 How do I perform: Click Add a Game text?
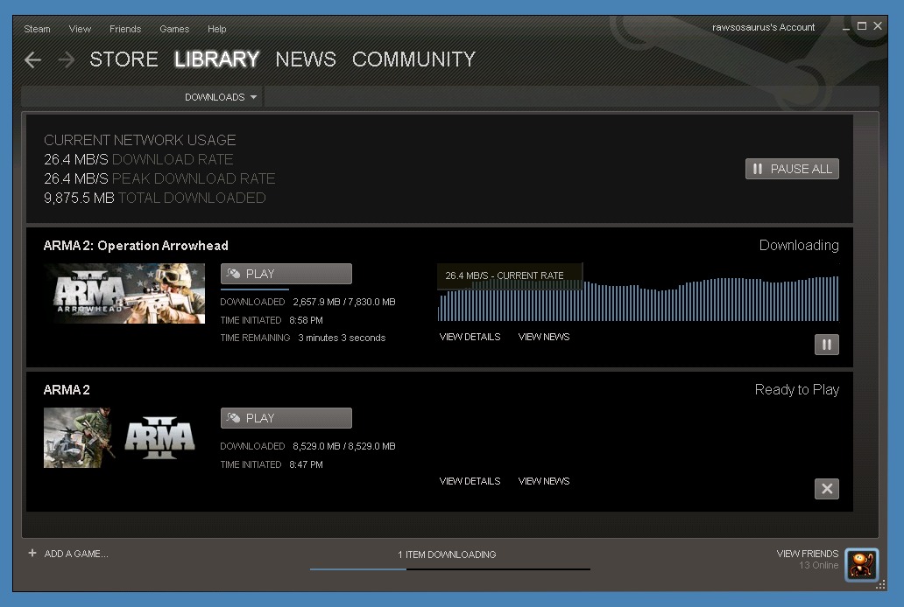coord(76,554)
